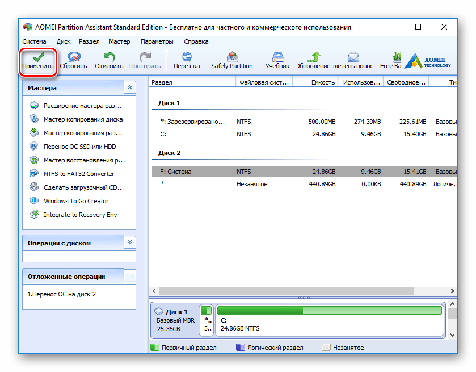
Task: Click the Перез-ка reload toolbar icon
Action: click(187, 57)
